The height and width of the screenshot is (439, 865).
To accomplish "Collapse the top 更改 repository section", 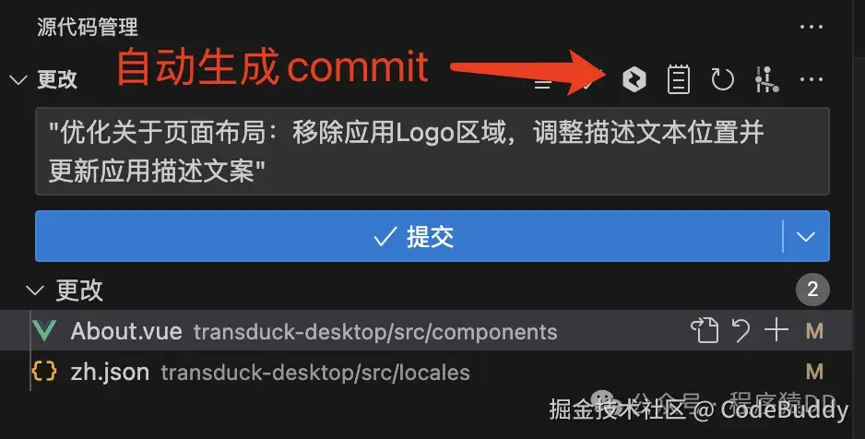I will coord(18,80).
